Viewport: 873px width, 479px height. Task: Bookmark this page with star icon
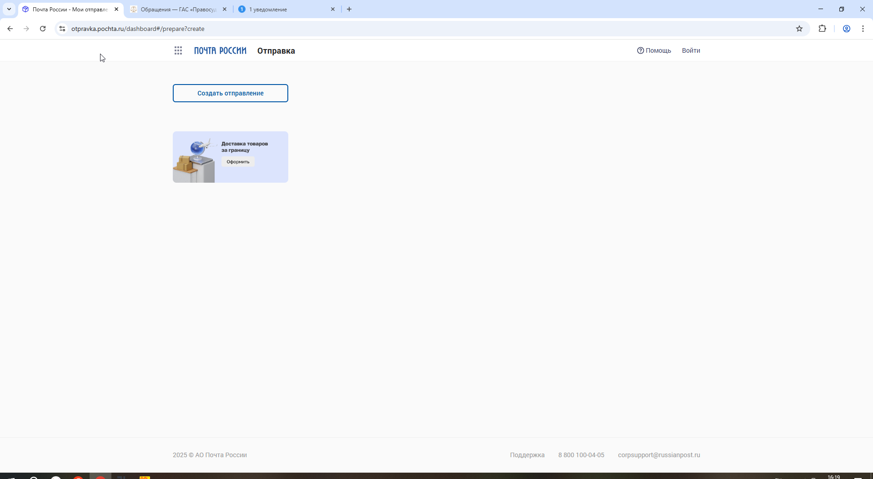coord(799,29)
